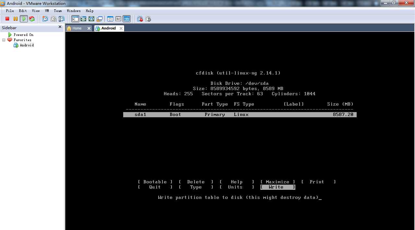
Task: Collapse the Favorites tree node
Action: [x=4, y=40]
